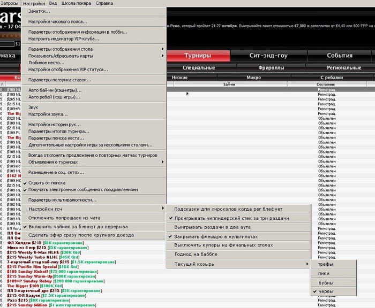Screen dimensions: 375x308
Task: Toggle 'Включить чайник за 5 минут до перерыва'
Action: tap(94, 227)
